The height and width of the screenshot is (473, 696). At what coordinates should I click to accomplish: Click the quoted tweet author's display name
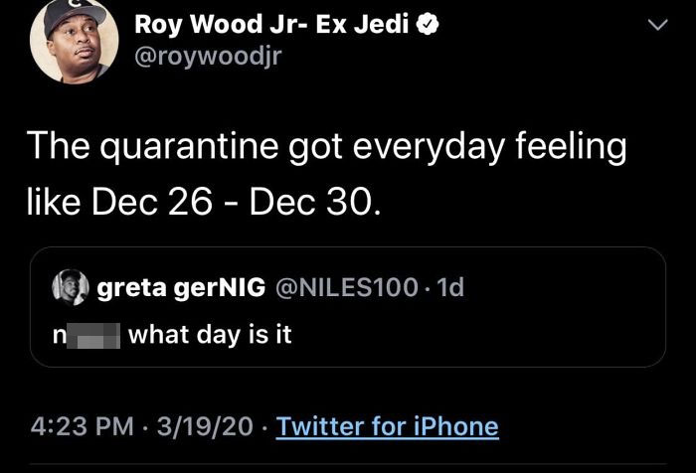180,288
